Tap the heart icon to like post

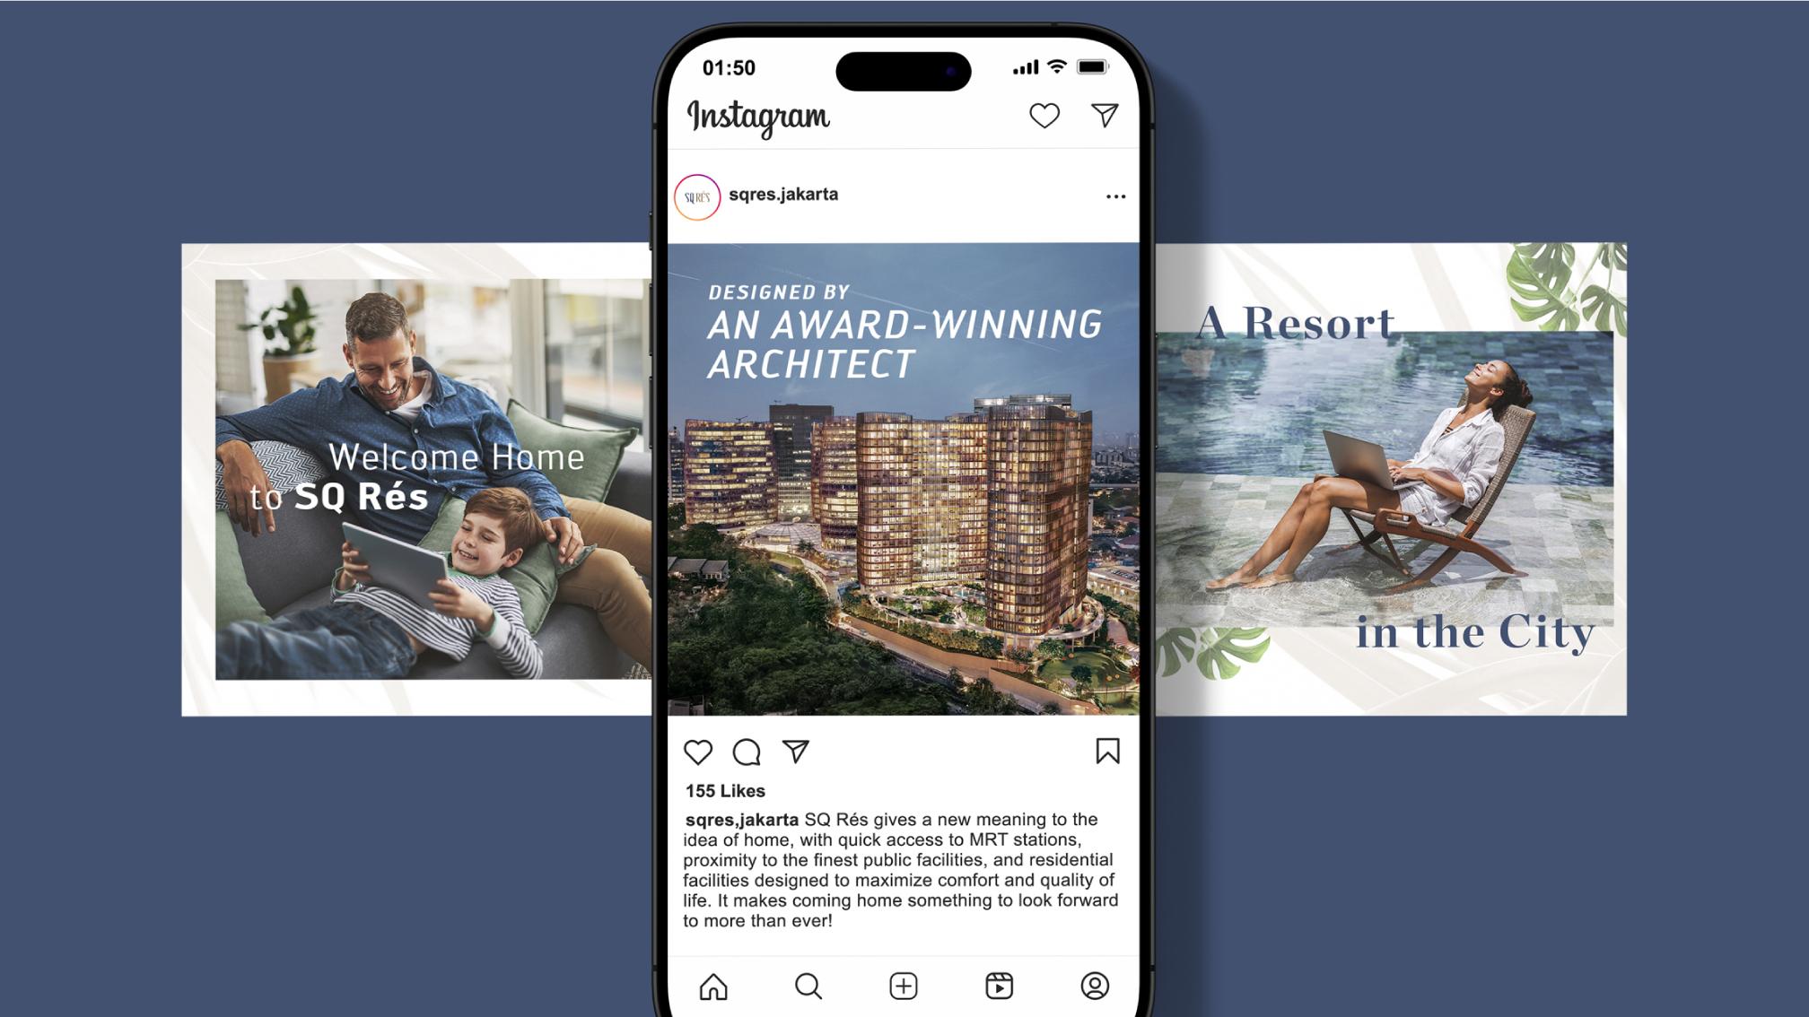(700, 752)
